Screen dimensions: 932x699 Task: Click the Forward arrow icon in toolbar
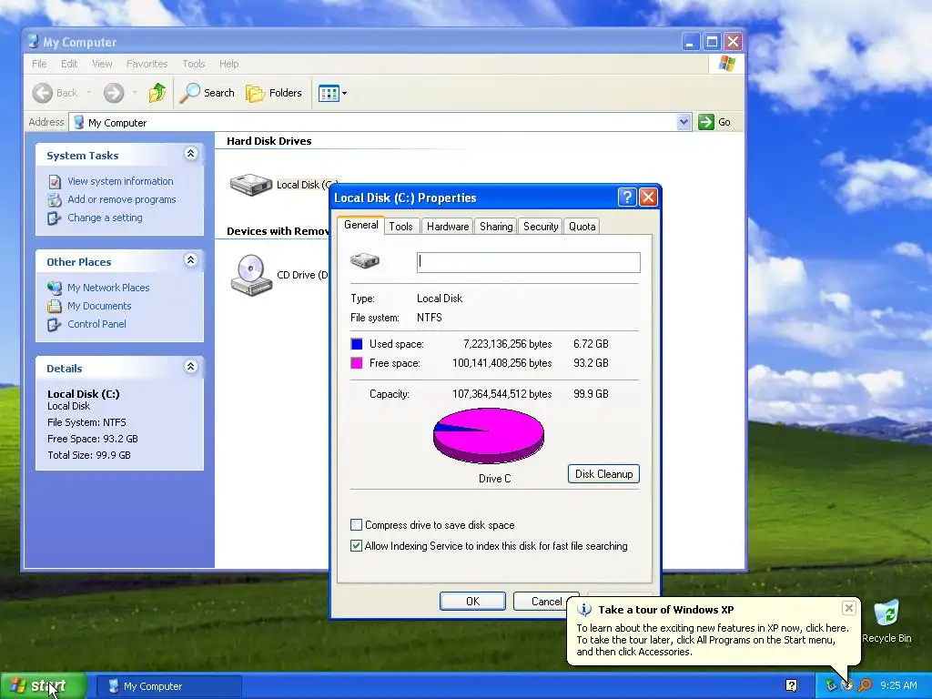(114, 93)
